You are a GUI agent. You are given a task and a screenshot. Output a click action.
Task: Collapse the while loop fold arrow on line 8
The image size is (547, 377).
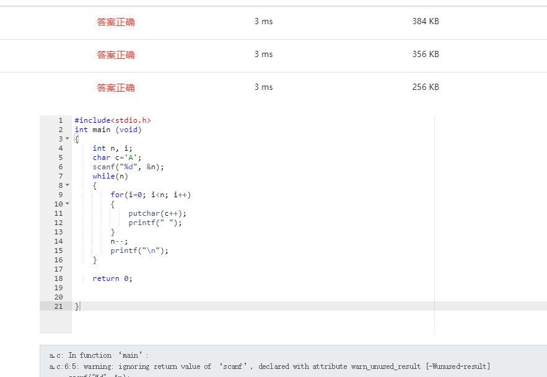[68, 185]
